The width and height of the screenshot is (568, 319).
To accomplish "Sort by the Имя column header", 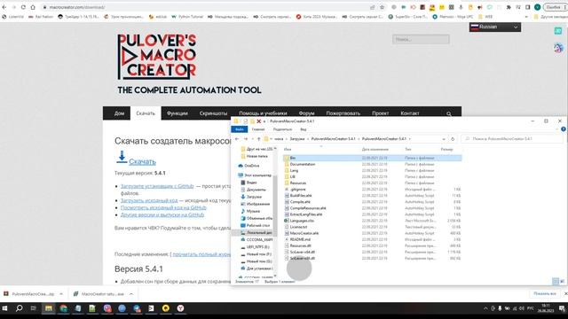I will tap(288, 150).
